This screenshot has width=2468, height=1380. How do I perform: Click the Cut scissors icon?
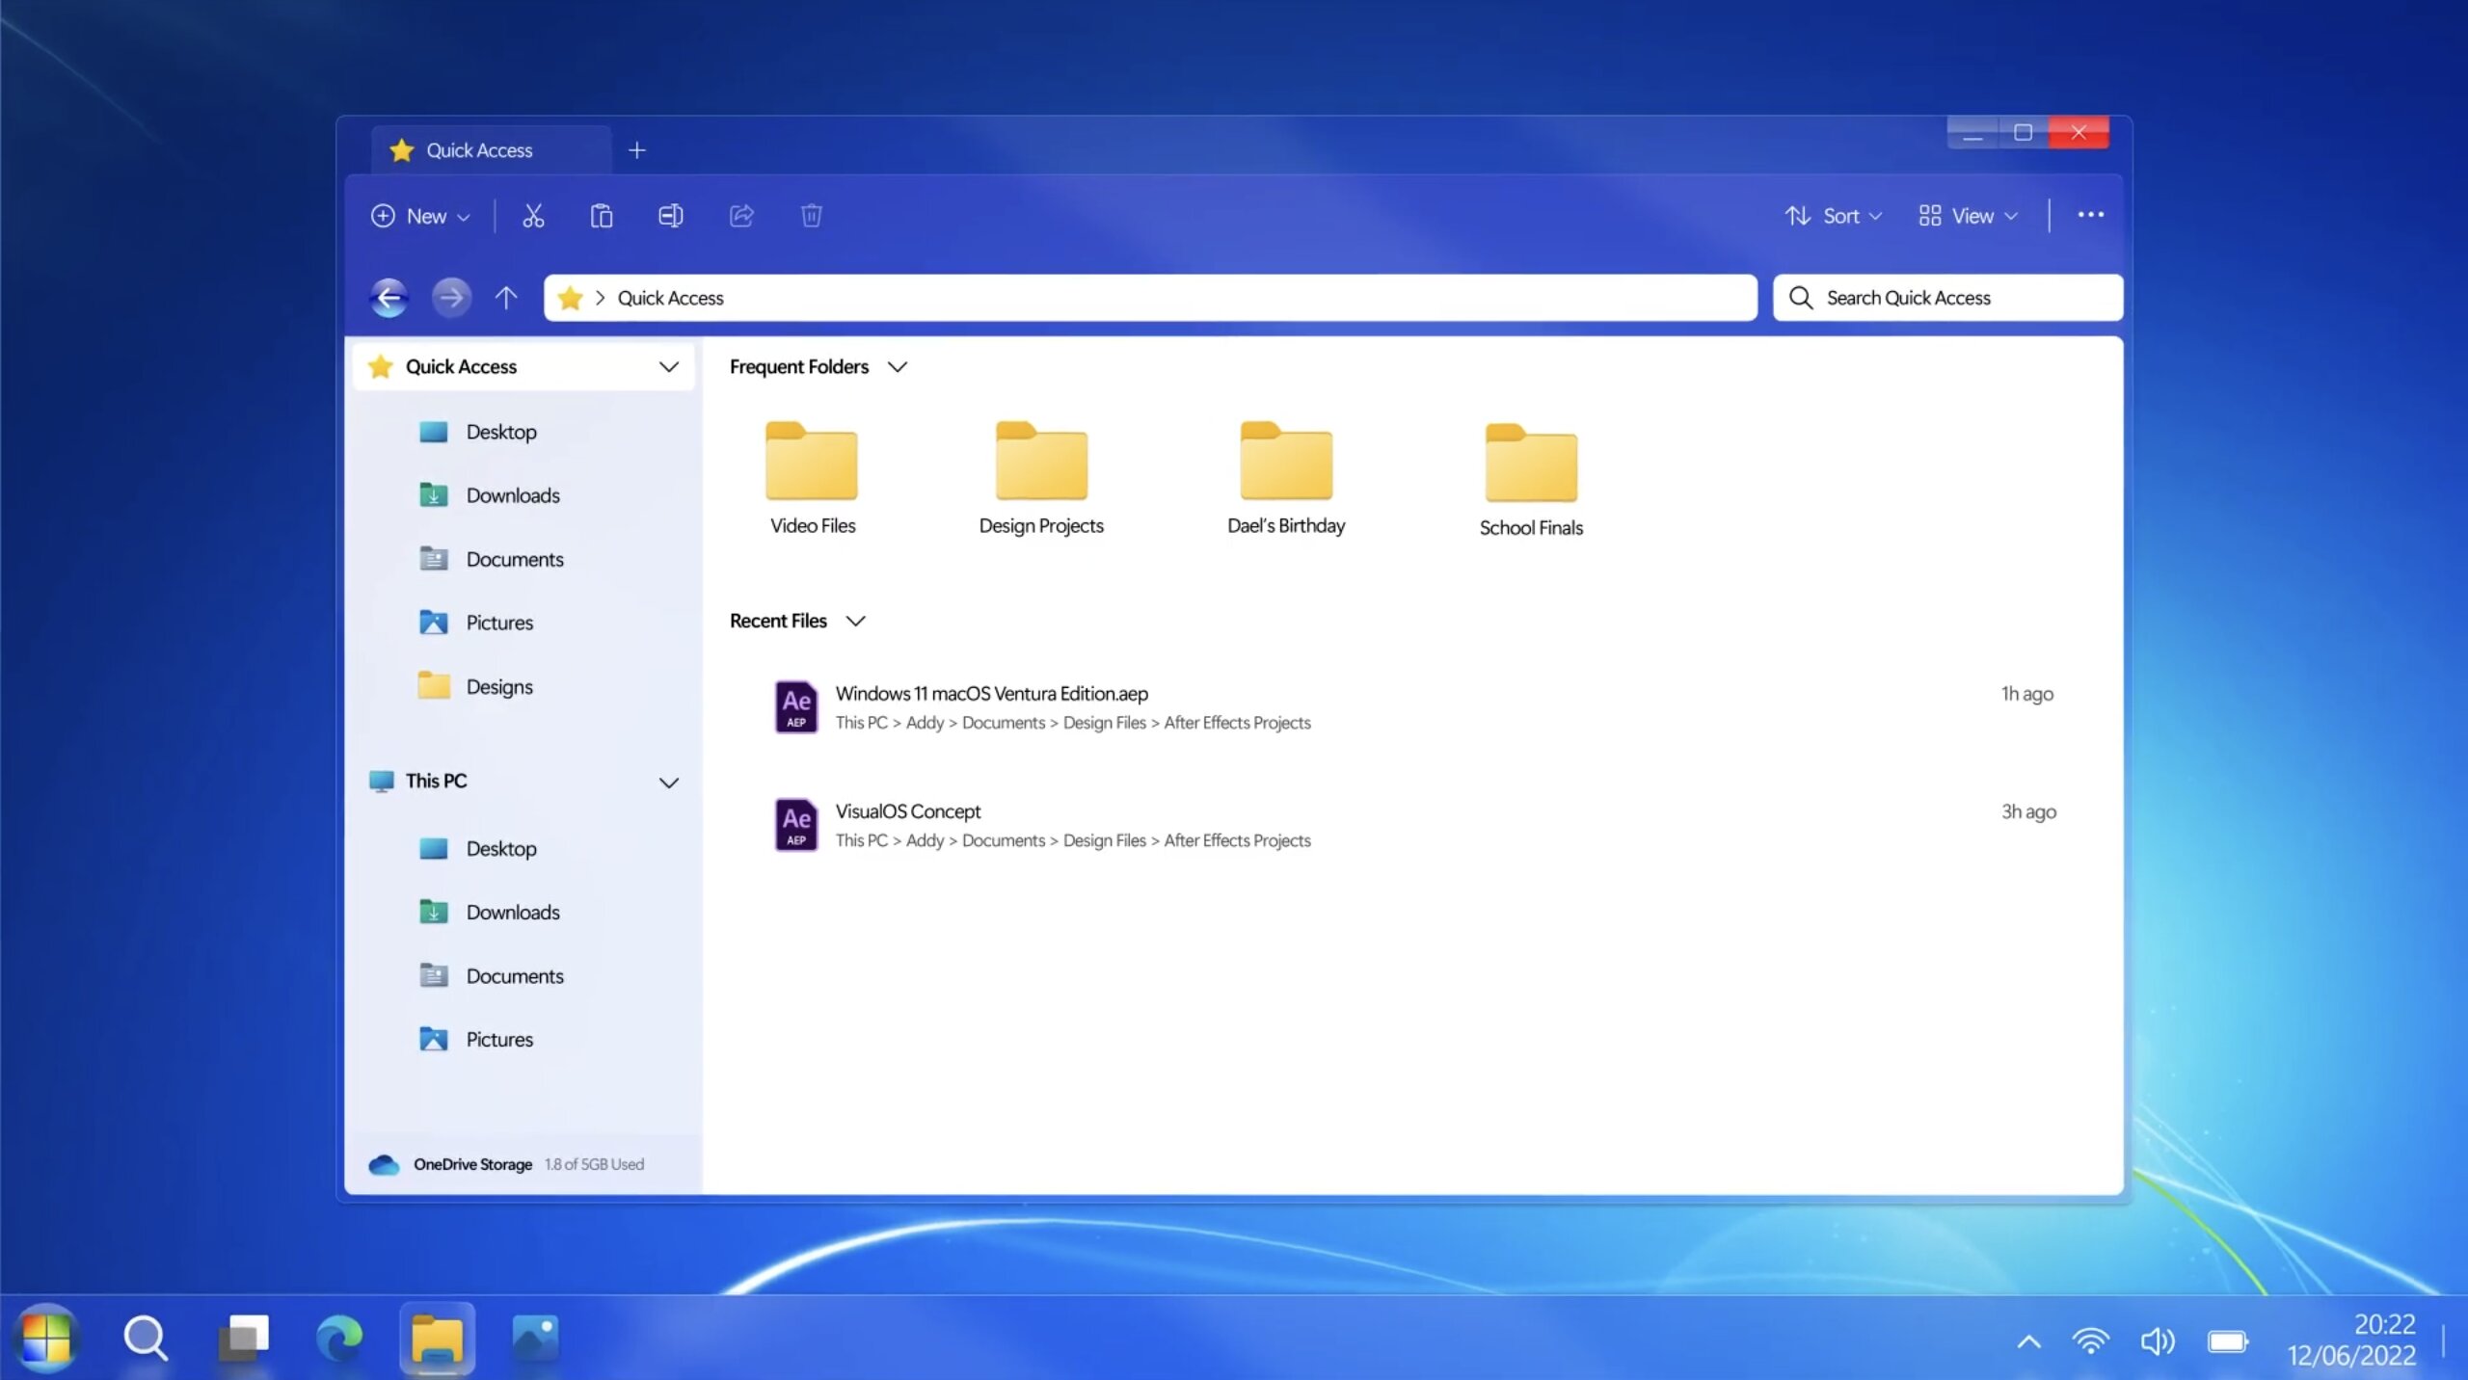[x=533, y=216]
